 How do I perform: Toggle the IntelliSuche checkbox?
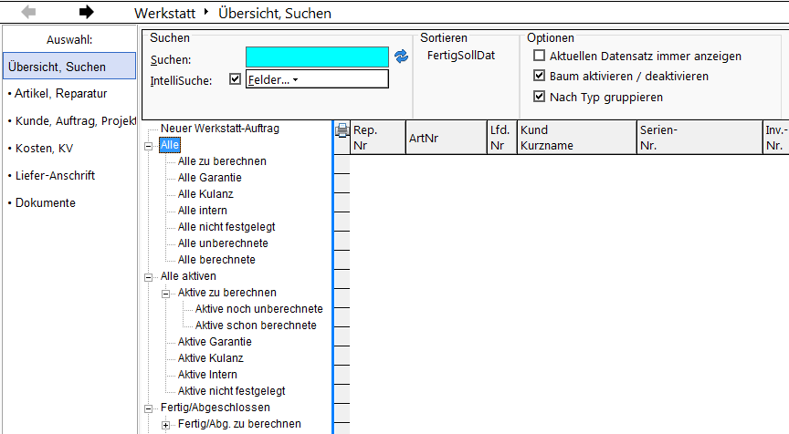tap(235, 78)
